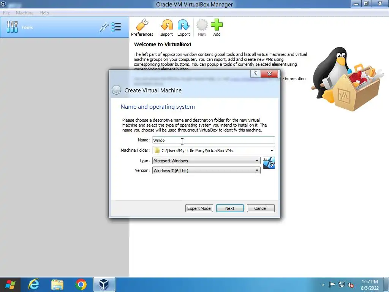This screenshot has height=292, width=389.
Task: Click the Windows 7 64-bit OS type icon
Action: tap(269, 163)
